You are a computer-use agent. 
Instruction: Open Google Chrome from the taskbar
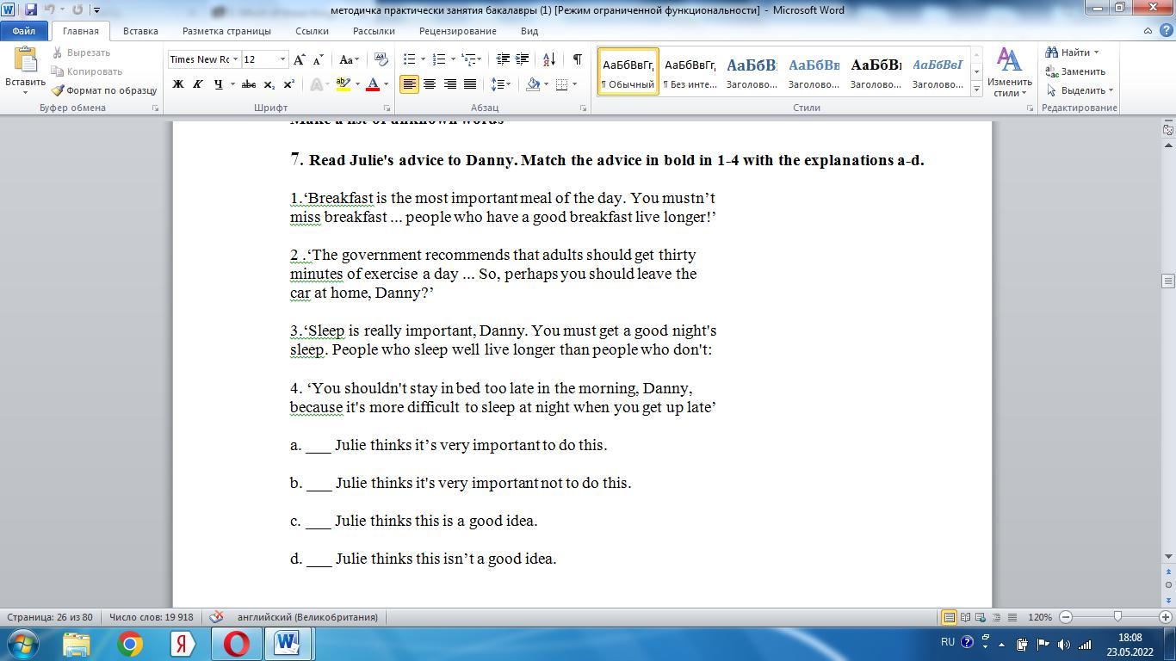click(130, 644)
